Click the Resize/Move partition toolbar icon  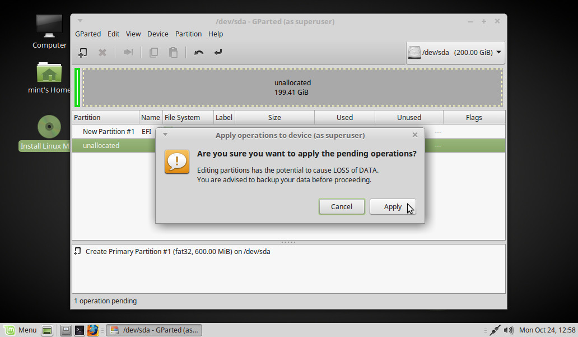[128, 53]
